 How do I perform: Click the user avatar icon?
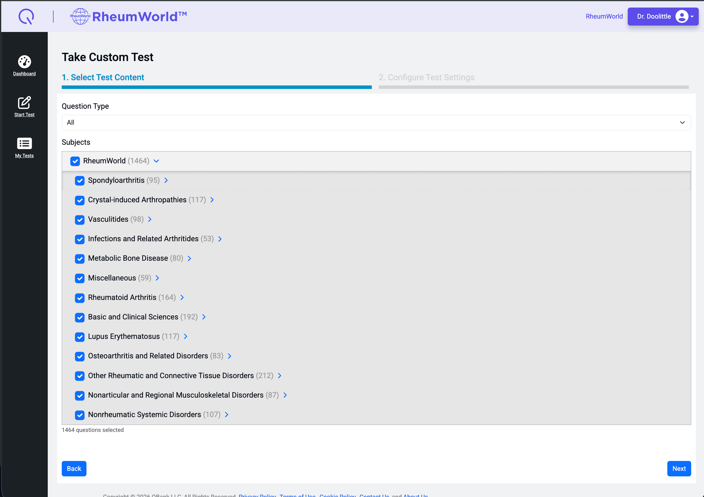682,17
